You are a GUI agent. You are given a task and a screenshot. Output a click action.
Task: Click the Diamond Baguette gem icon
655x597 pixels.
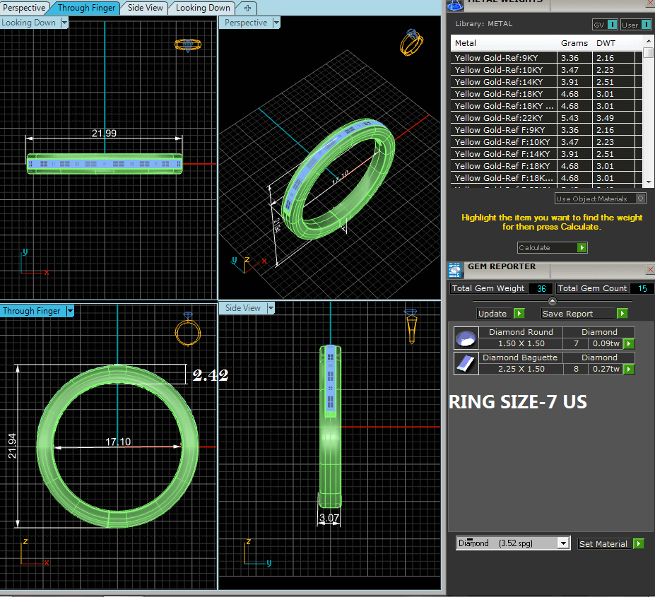pos(466,364)
